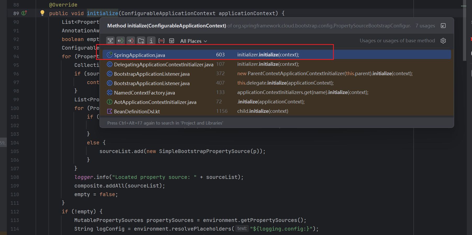This screenshot has width=472, height=235.
Task: Click the initialize method name on line 89
Action: [102, 13]
